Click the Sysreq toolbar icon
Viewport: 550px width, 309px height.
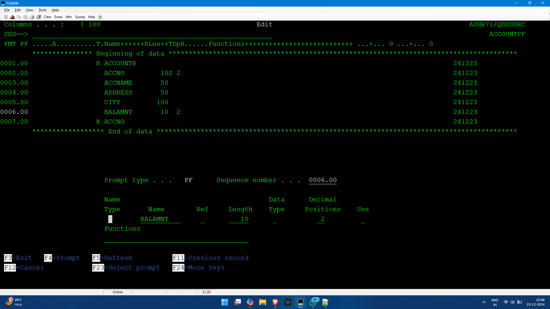pyautogui.click(x=80, y=17)
